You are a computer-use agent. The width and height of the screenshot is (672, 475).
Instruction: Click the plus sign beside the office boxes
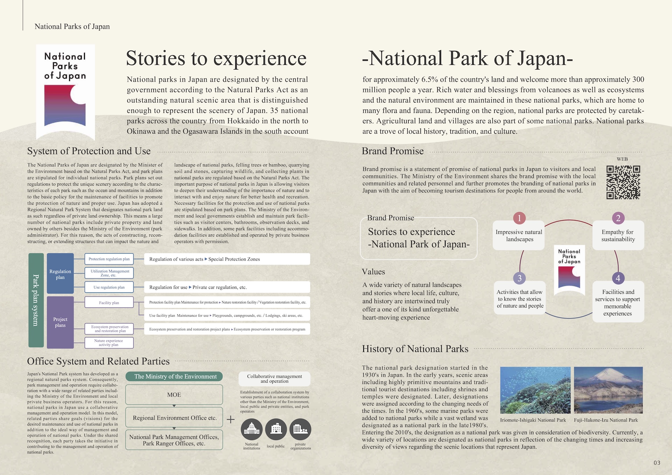pyautogui.click(x=231, y=419)
